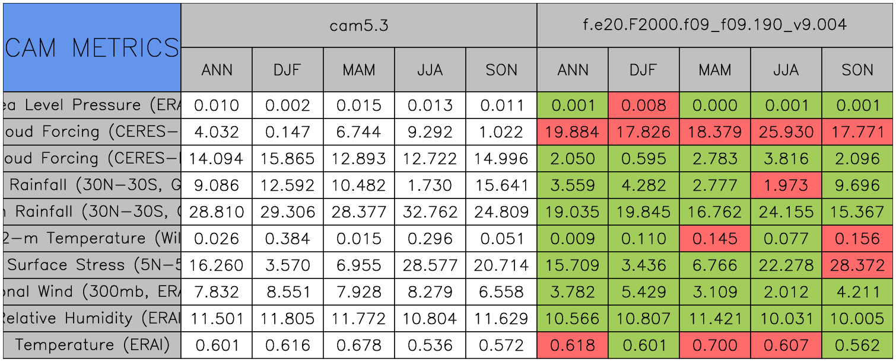Select the cell with value 32.762
This screenshot has height=362, width=896.
coord(430,212)
